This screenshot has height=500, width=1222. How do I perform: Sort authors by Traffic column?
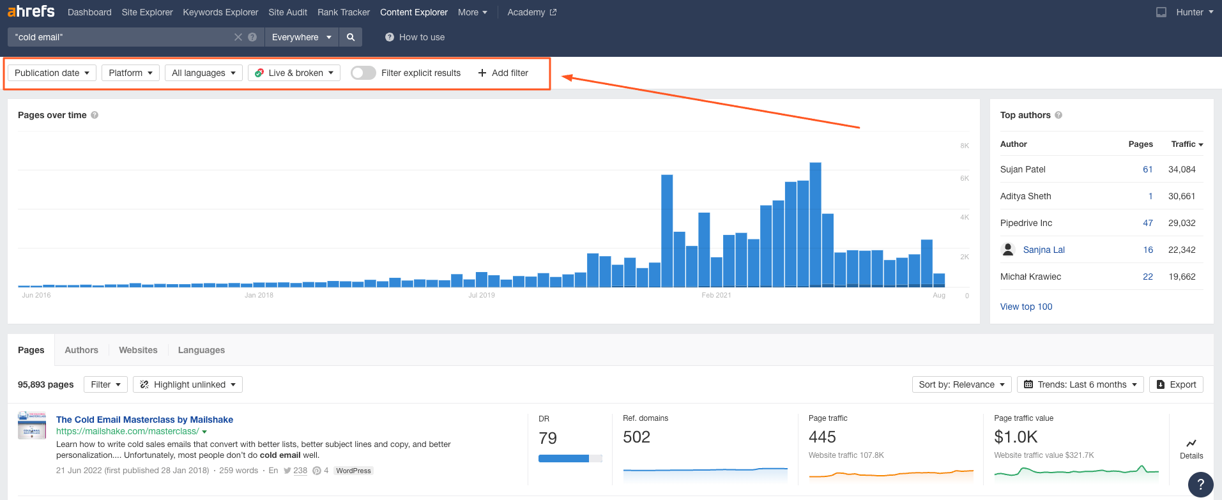1187,144
